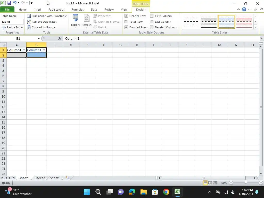
Task: Switch to Page Layout view in status bar
Action: pos(210,183)
